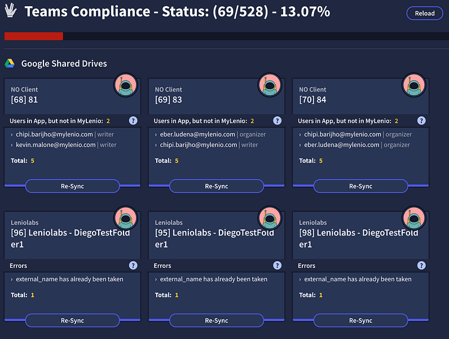The height and width of the screenshot is (339, 449).
Task: Open Errors help icon on card [96]
Action: (x=133, y=266)
